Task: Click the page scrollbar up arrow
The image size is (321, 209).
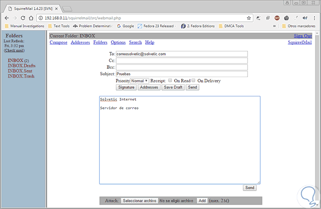Action: click(317, 33)
